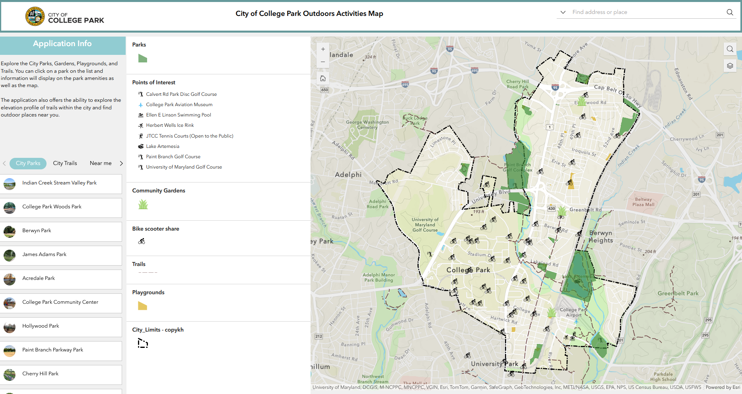Open the Near me tab
The height and width of the screenshot is (394, 742).
click(x=101, y=163)
